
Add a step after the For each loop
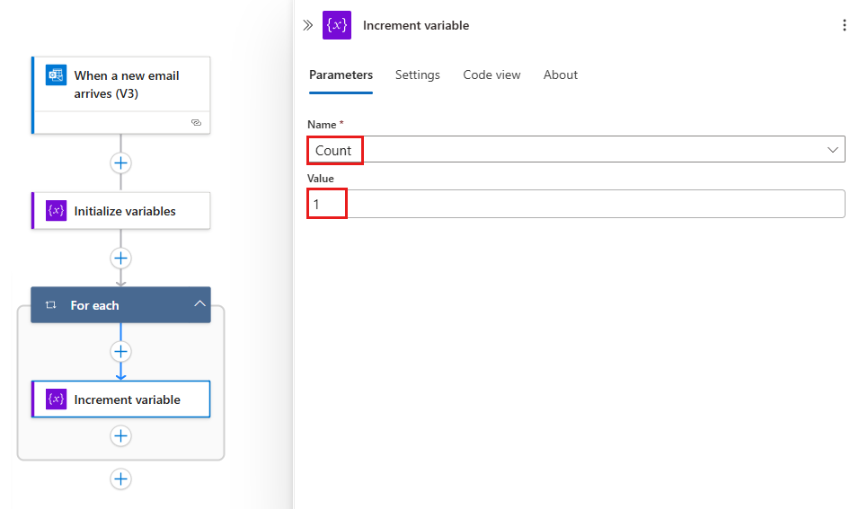coord(120,479)
